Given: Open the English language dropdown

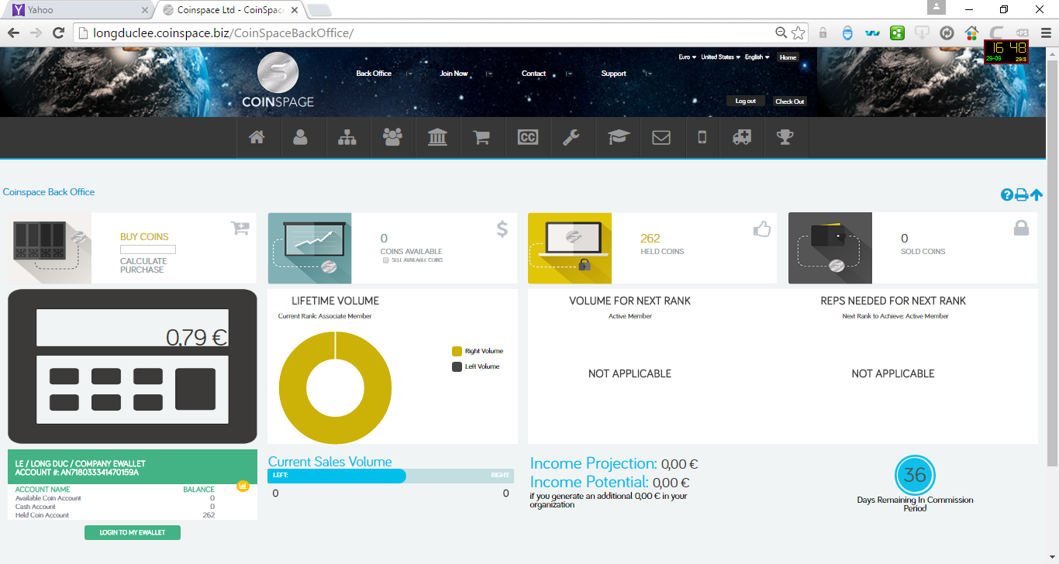Looking at the screenshot, I should [757, 57].
